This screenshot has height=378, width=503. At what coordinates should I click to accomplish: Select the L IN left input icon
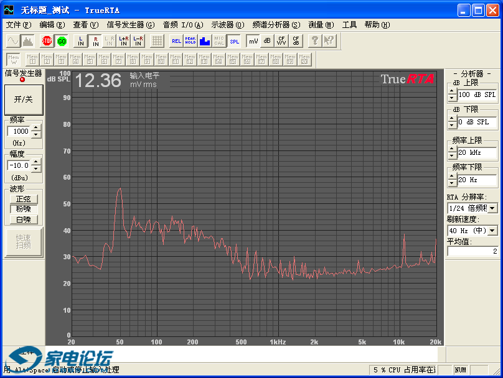80,41
